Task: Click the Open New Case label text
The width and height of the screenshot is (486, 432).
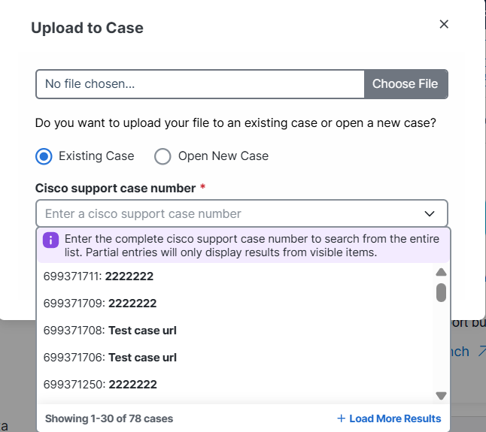Action: pyautogui.click(x=223, y=156)
